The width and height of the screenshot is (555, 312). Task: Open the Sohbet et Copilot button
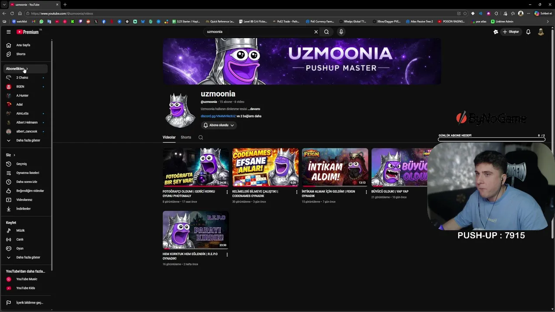543,13
